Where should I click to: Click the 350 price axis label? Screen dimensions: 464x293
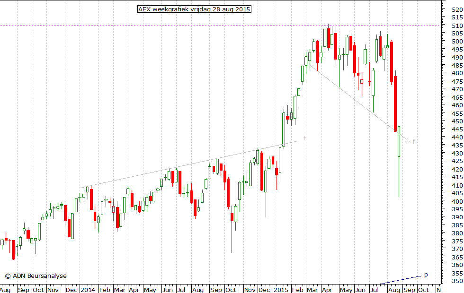tap(457, 281)
